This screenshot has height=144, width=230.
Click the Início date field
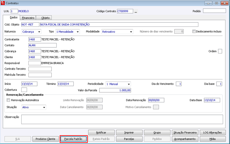pos(29,84)
